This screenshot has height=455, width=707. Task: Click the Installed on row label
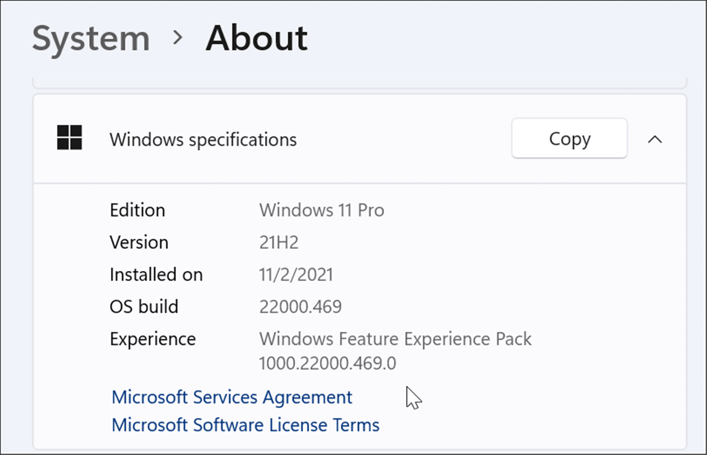(x=156, y=274)
